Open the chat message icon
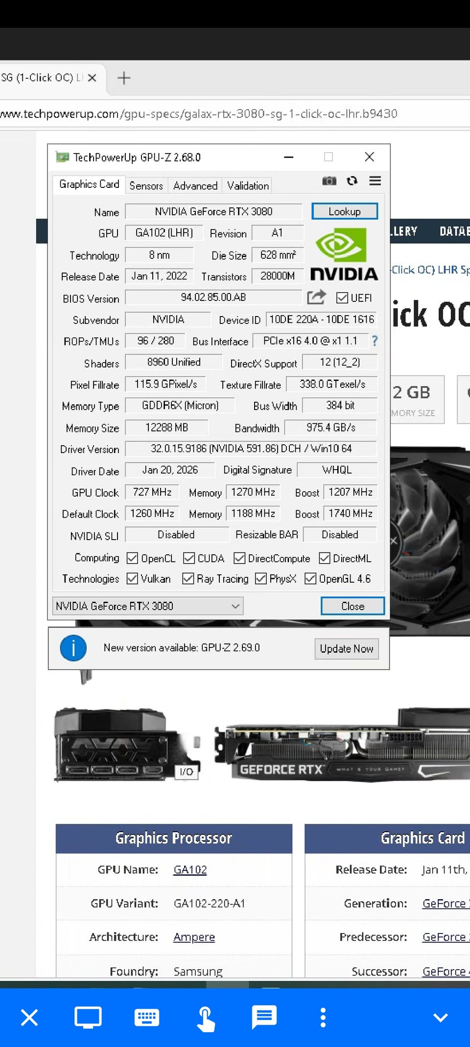470x1047 pixels. [x=264, y=1018]
